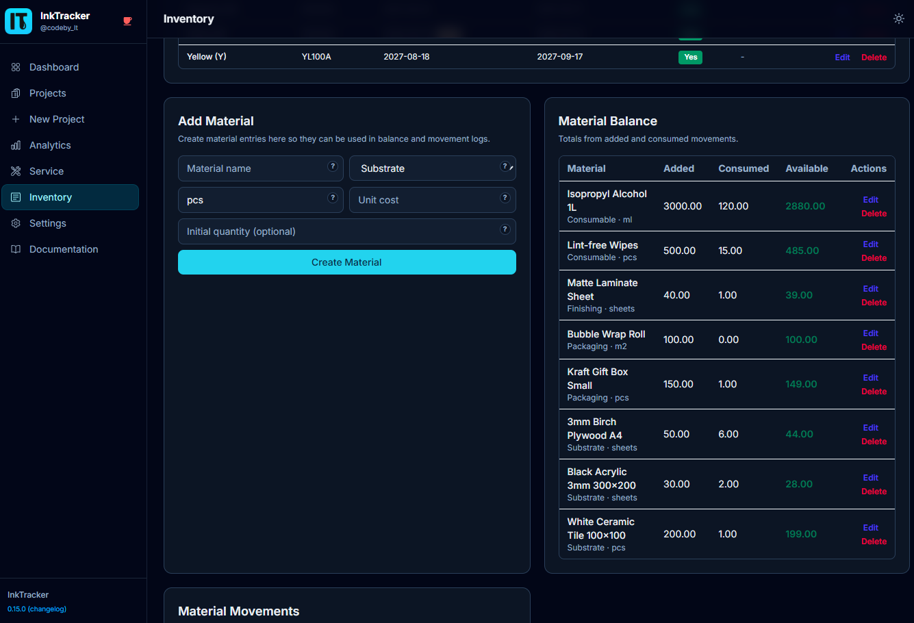
Task: Focus the Material name input field
Action: pyautogui.click(x=261, y=168)
